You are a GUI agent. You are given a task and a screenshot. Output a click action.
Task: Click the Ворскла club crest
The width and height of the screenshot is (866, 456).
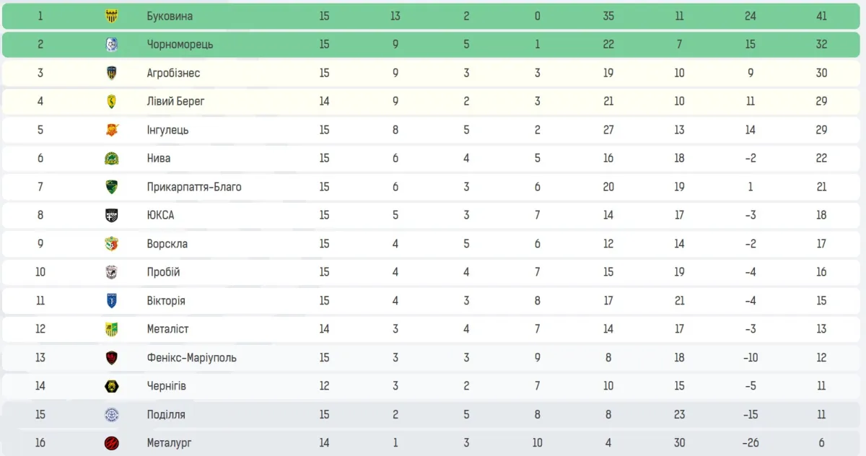[111, 244]
